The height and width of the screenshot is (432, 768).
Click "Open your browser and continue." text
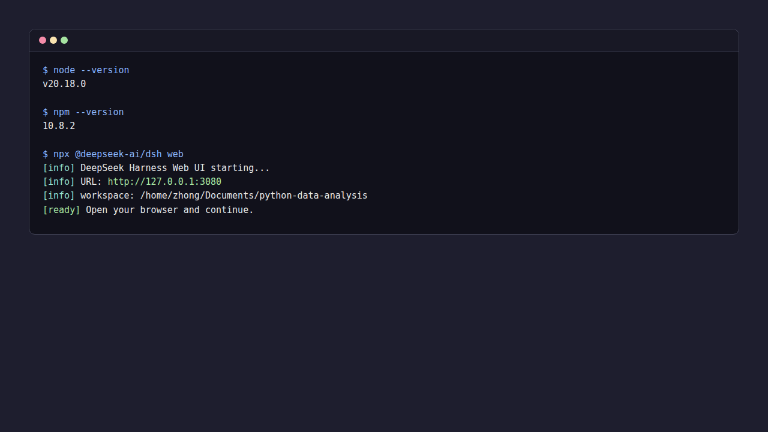click(170, 210)
